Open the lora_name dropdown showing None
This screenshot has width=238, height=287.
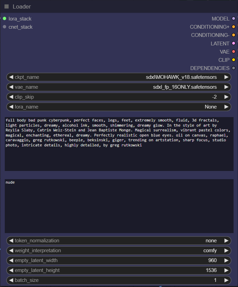(x=119, y=107)
